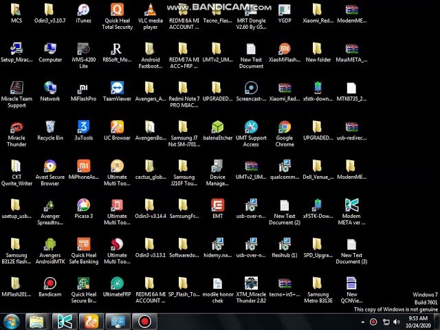Viewport: 440px width, 330px height.
Task: Select the MiPhoneAs... desktop icon
Action: point(83,170)
